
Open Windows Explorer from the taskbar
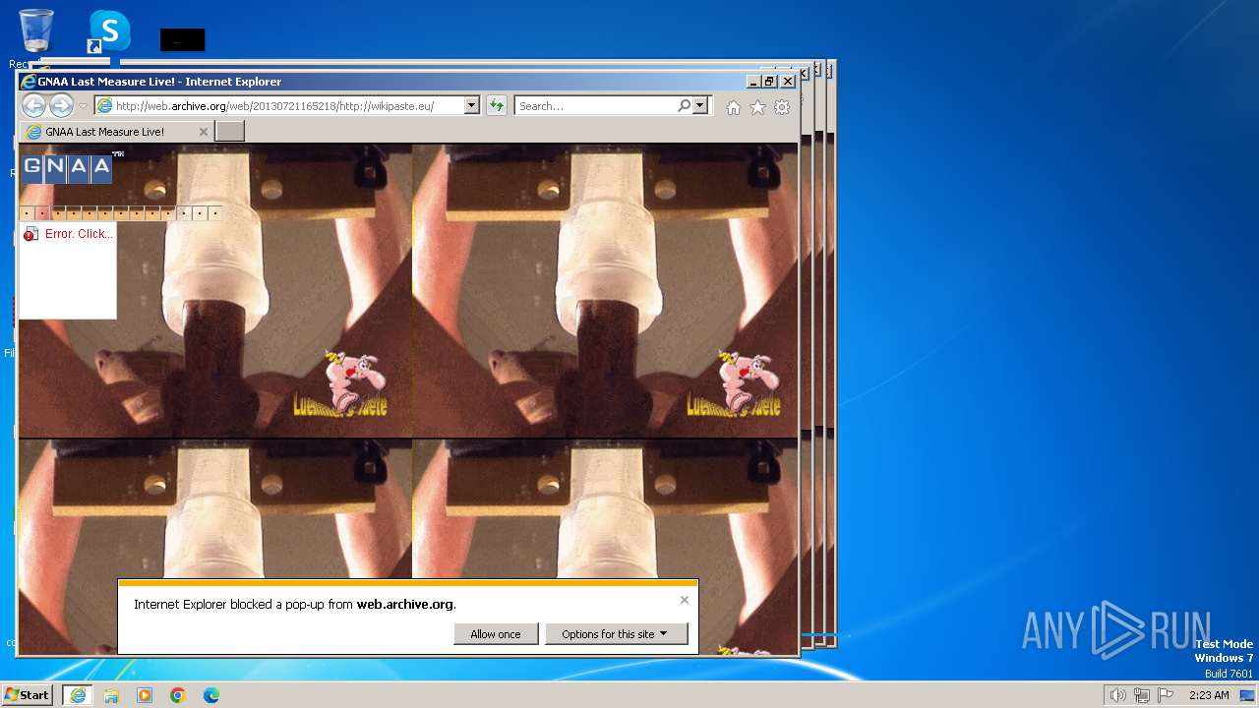click(111, 695)
